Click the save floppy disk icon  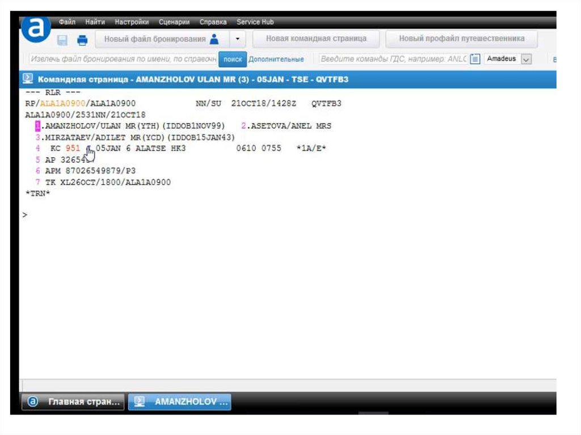62,40
